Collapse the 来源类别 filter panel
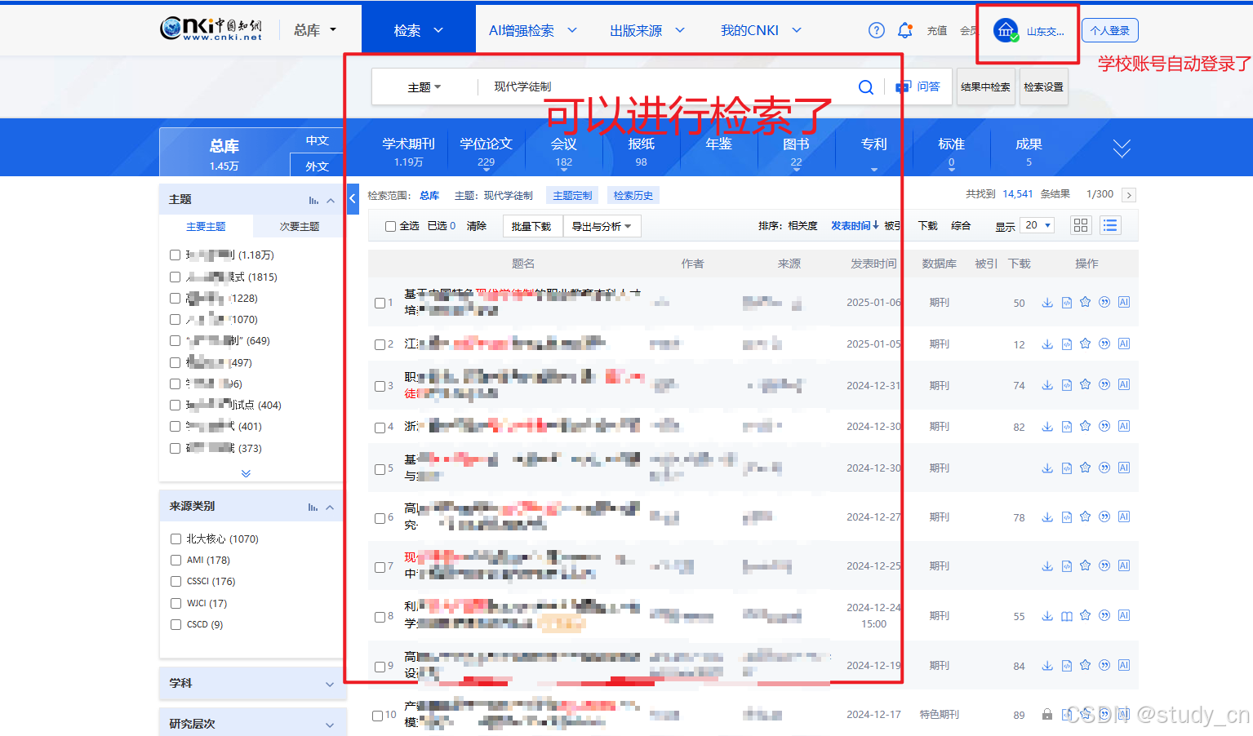Screen dimensions: 1253x736 pyautogui.click(x=330, y=508)
